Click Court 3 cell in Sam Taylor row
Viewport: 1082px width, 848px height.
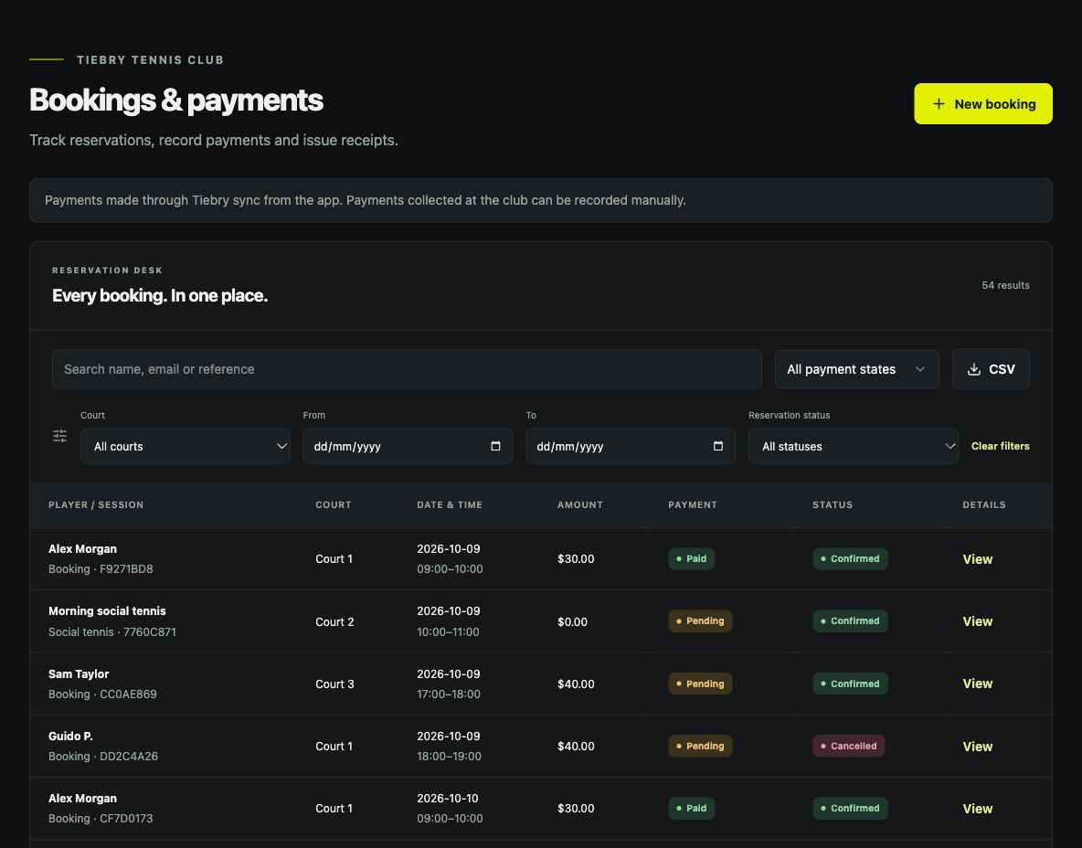coord(334,684)
